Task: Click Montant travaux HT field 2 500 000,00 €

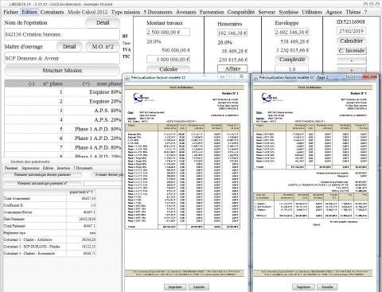Action: [x=168, y=32]
